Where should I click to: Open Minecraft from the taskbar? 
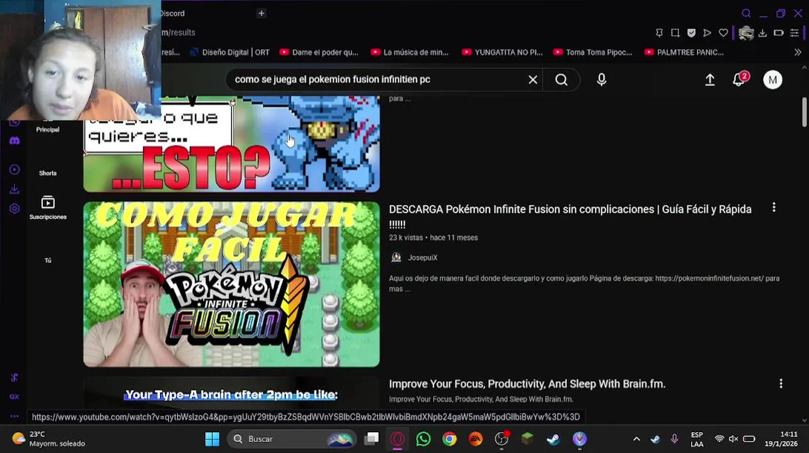(x=527, y=439)
